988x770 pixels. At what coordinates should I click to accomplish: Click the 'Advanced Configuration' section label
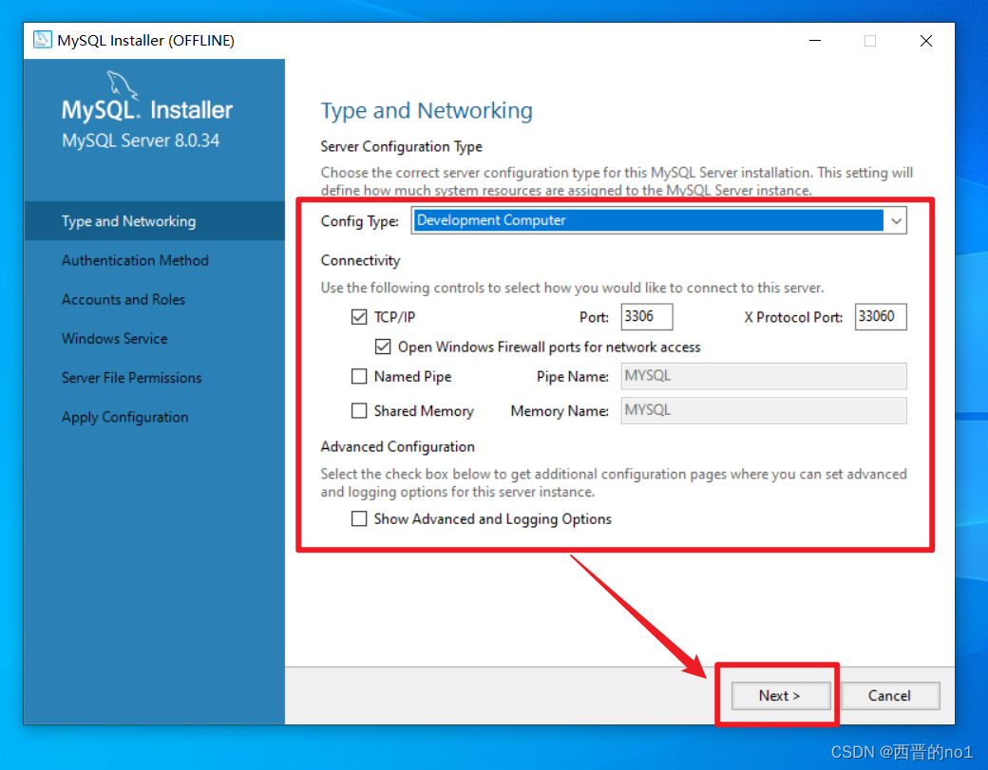(x=398, y=446)
